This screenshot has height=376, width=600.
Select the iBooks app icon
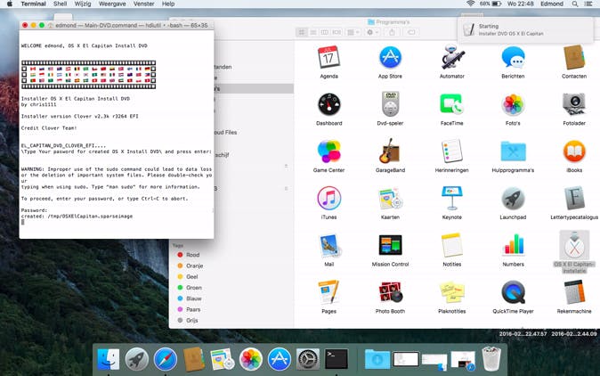coord(574,151)
